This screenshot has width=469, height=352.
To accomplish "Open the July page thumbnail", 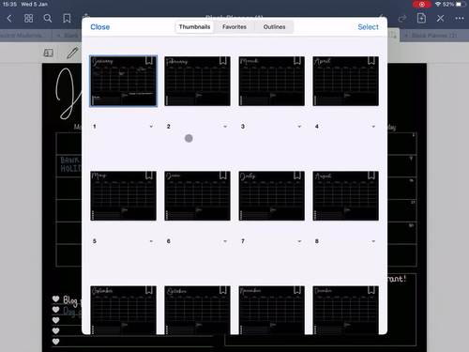I will point(271,196).
